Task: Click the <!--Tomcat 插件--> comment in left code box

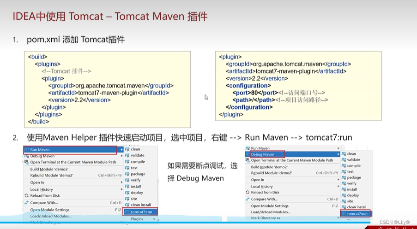Action: click(x=66, y=71)
